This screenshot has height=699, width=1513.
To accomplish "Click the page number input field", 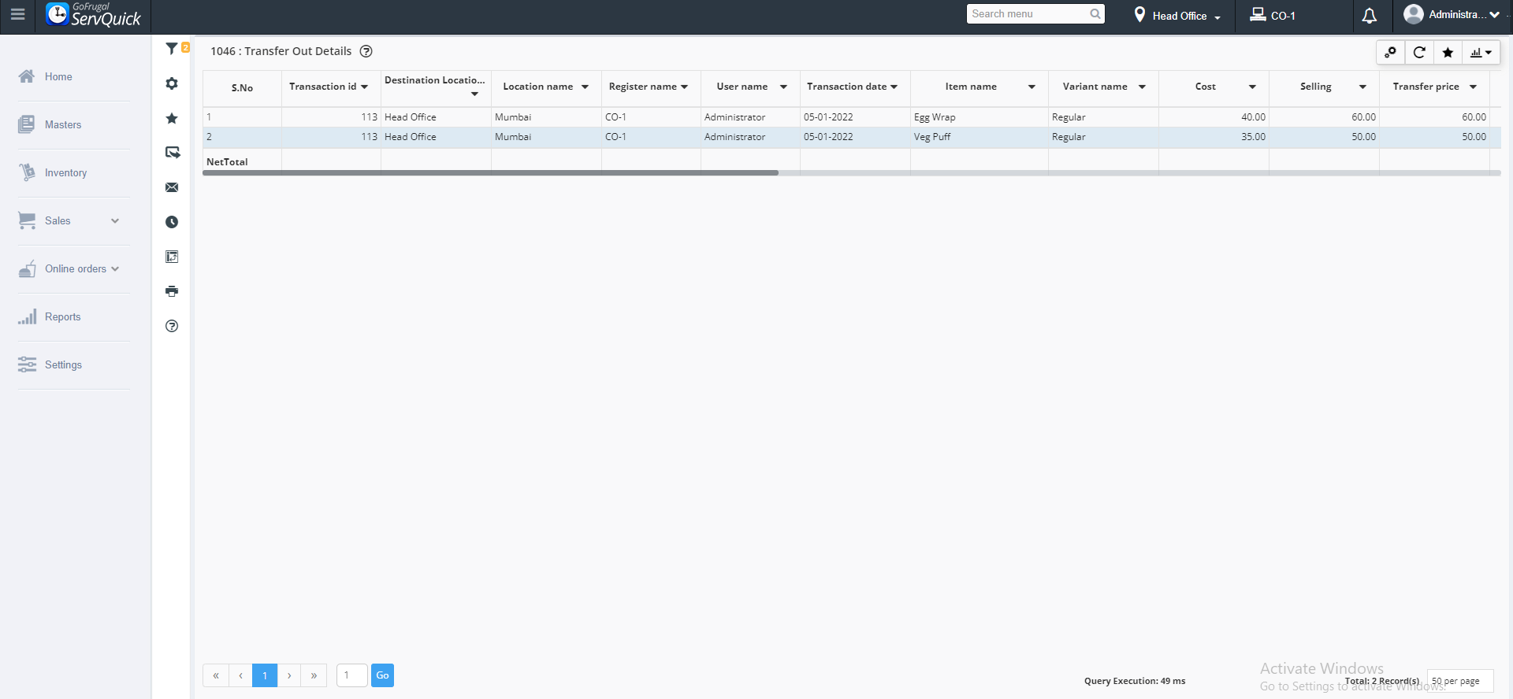I will coord(351,675).
